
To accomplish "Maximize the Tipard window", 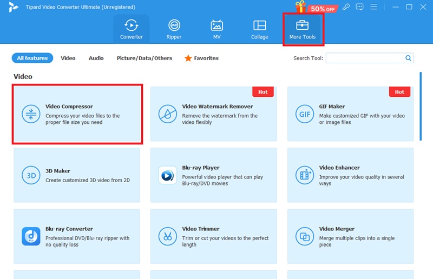I will coord(409,7).
